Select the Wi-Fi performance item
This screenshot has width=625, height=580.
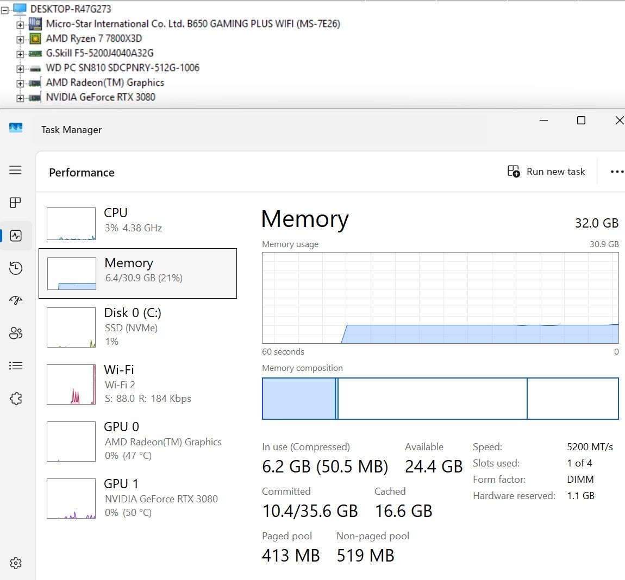[x=138, y=384]
